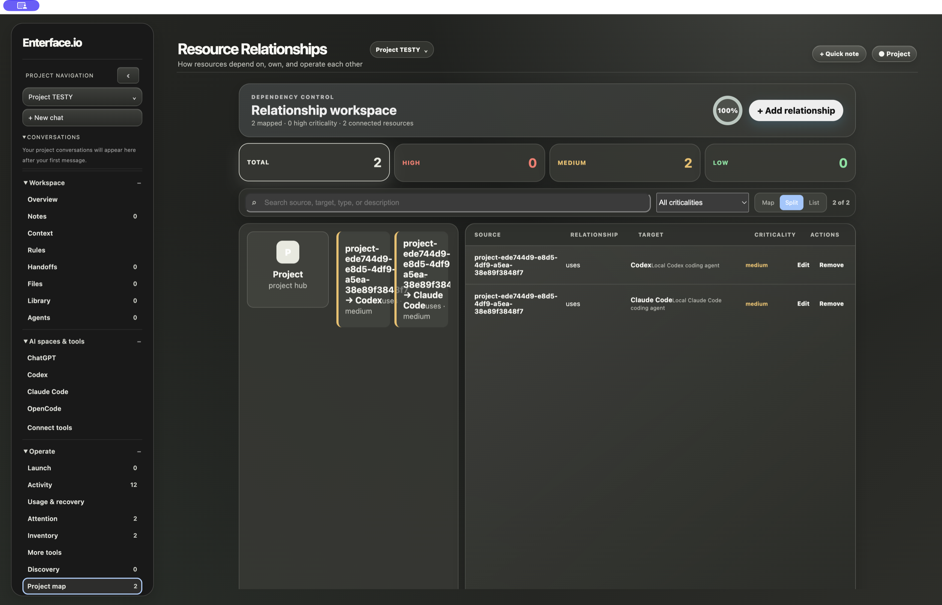The image size is (942, 605).
Task: Collapse the Conversations section
Action: pyautogui.click(x=24, y=137)
